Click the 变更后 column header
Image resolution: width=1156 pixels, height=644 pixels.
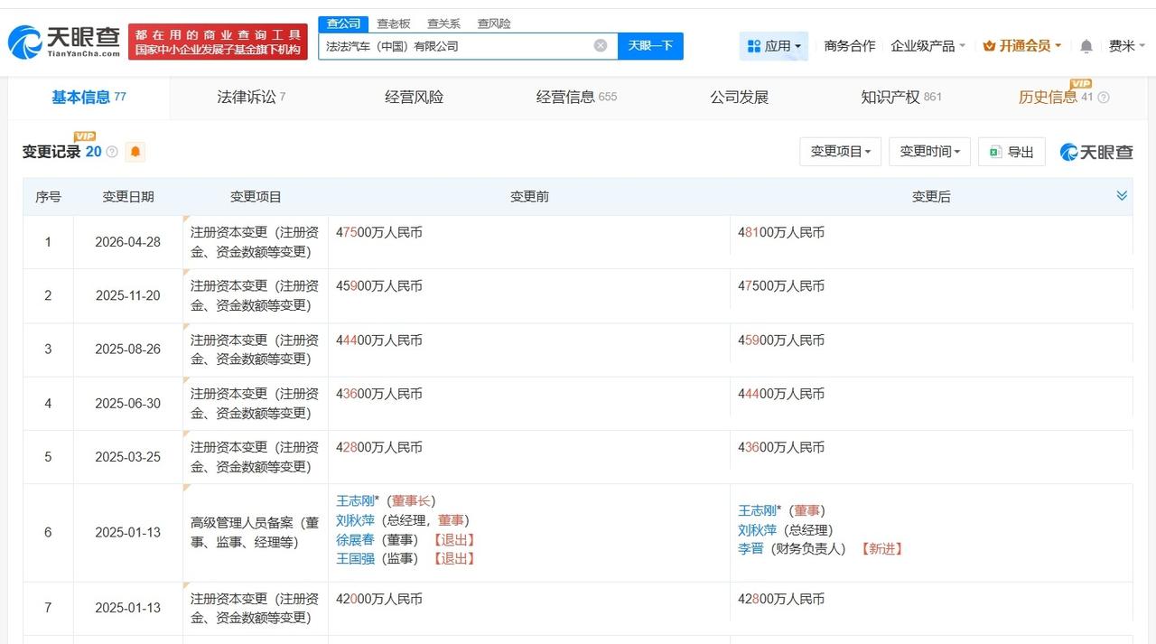931,196
